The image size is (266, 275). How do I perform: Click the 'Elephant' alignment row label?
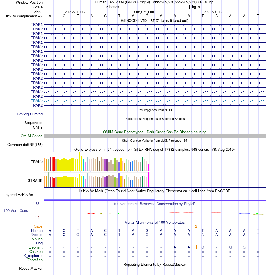tap(35, 247)
